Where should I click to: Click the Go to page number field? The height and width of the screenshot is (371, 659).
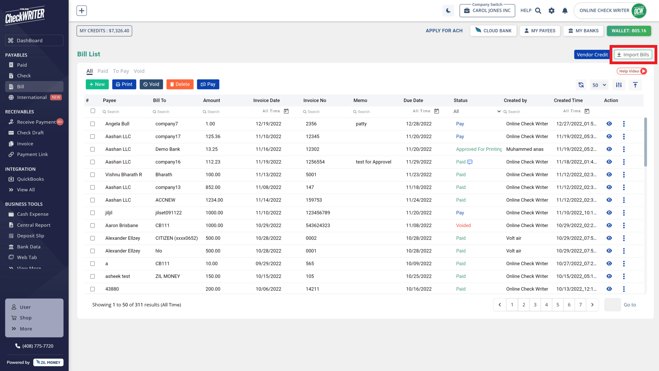click(612, 305)
